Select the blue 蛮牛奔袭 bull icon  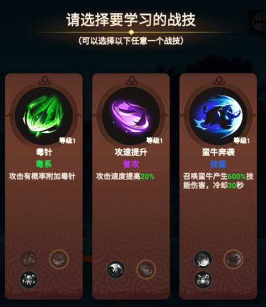[218, 116]
